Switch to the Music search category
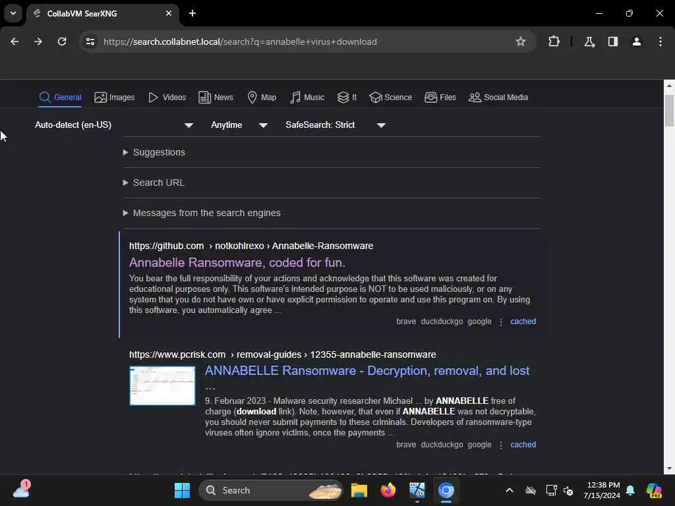This screenshot has width=675, height=506. [307, 98]
